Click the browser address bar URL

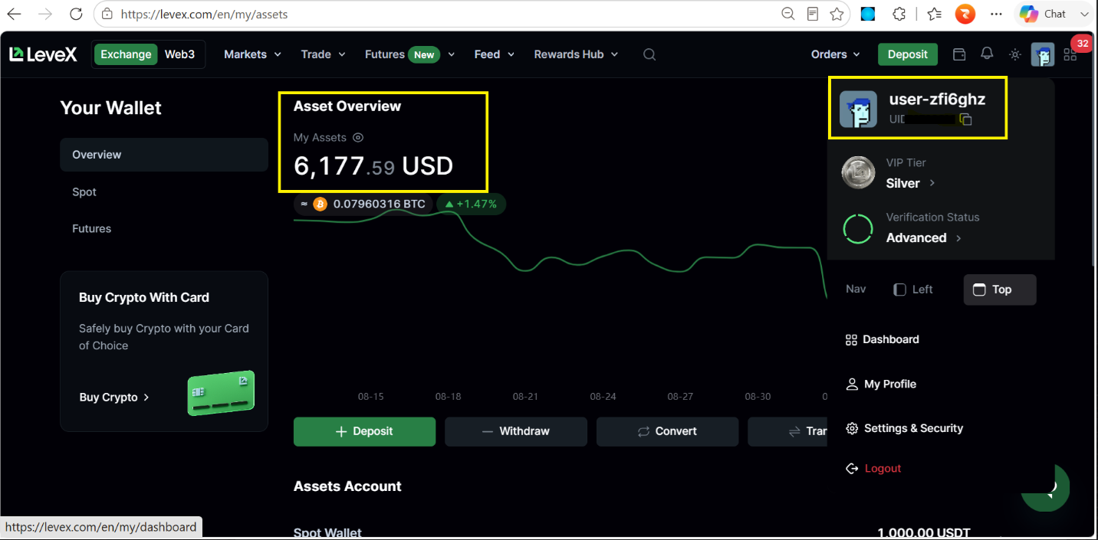(205, 14)
